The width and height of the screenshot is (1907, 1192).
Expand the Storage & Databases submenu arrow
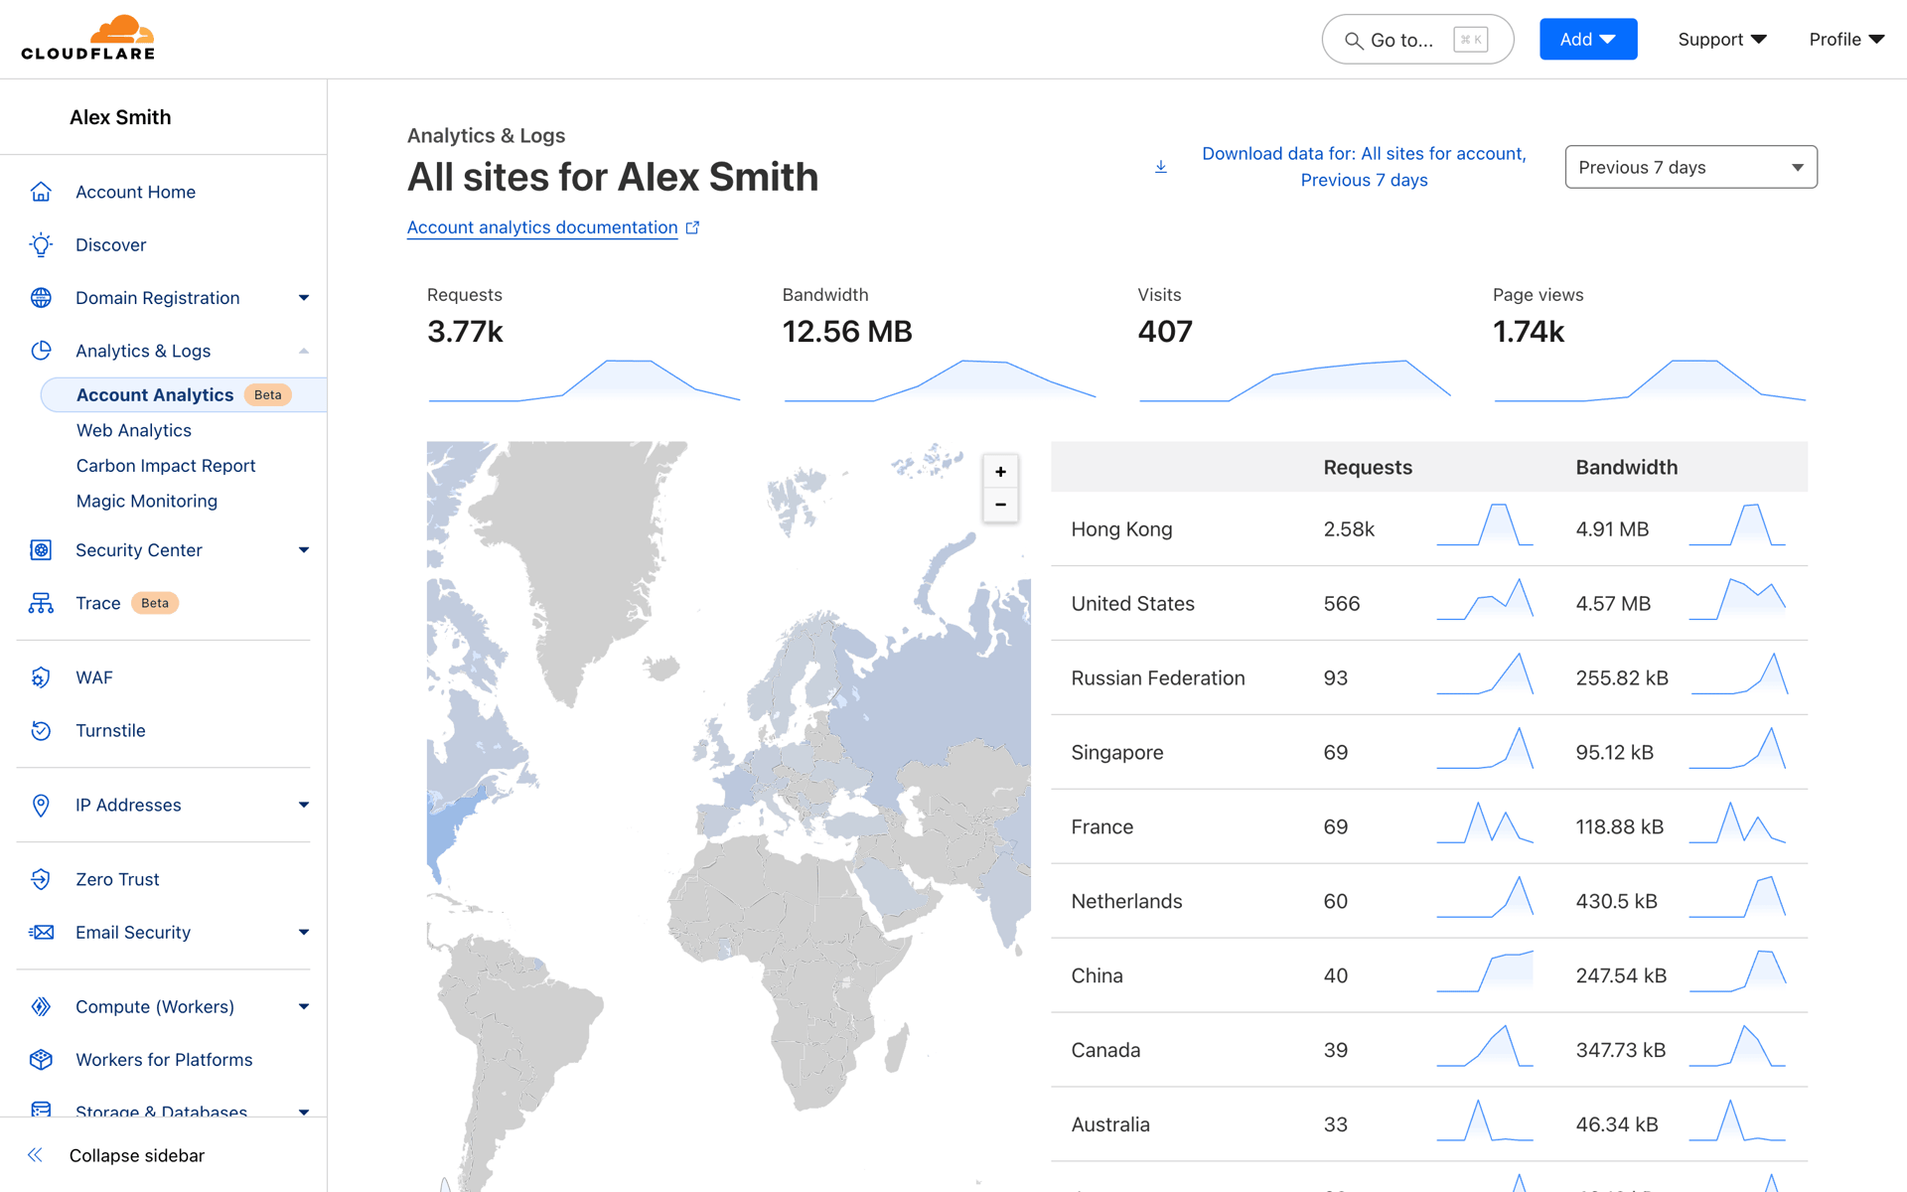tap(304, 1112)
